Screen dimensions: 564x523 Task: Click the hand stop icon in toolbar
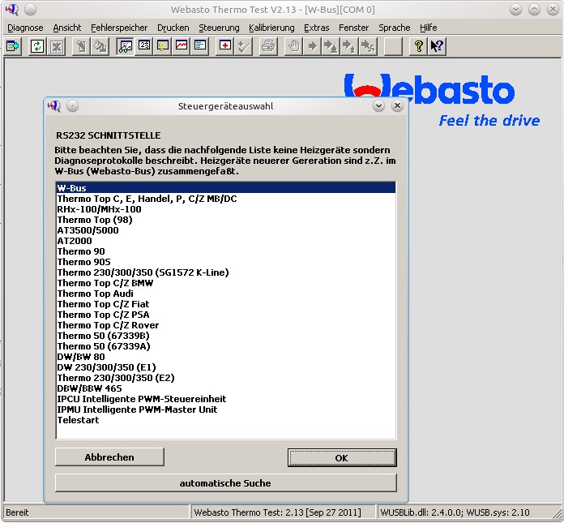click(294, 46)
